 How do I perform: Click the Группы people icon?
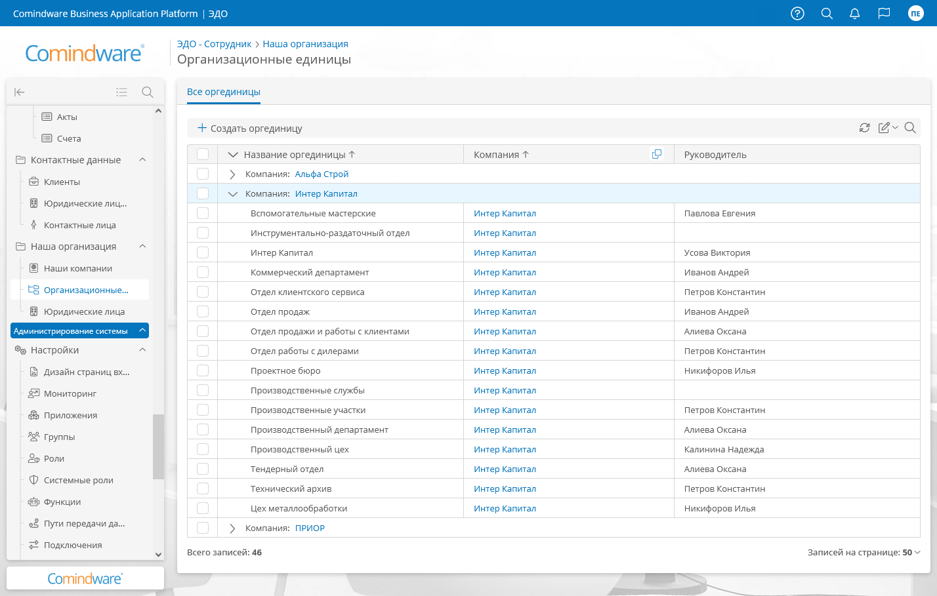pos(33,437)
